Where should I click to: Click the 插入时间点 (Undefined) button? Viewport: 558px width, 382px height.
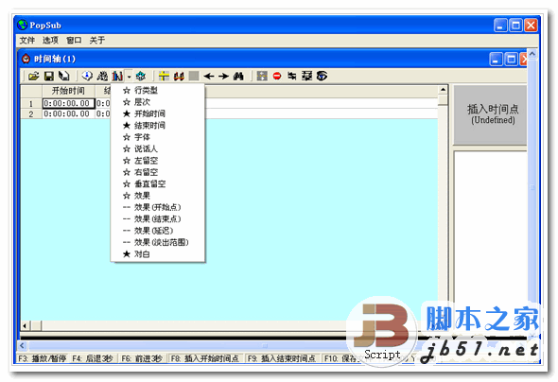pos(491,114)
